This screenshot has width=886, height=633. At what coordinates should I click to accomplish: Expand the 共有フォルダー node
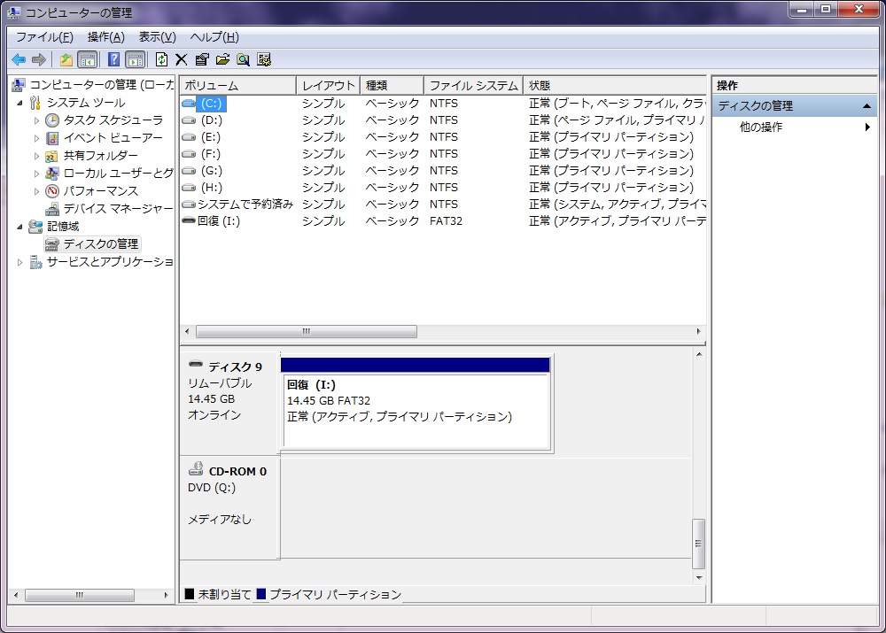click(x=36, y=156)
